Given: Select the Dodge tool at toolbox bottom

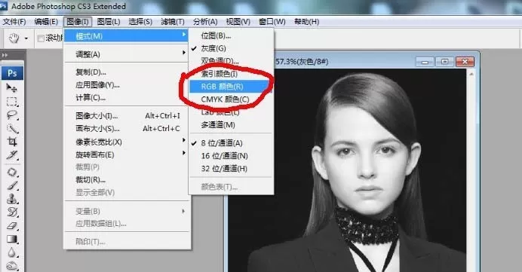Looking at the screenshot, I should click(x=12, y=266).
